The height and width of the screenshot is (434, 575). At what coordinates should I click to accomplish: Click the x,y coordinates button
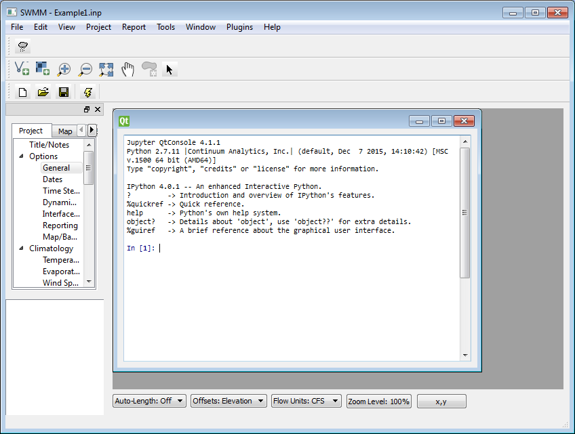click(441, 402)
